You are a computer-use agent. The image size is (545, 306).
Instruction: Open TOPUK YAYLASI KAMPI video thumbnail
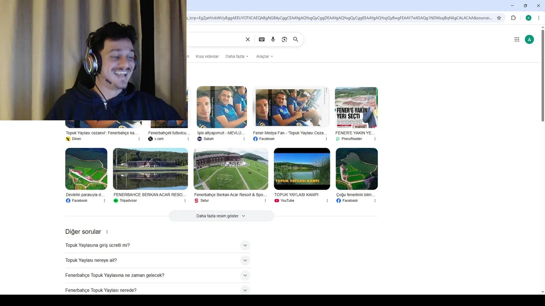pyautogui.click(x=302, y=169)
